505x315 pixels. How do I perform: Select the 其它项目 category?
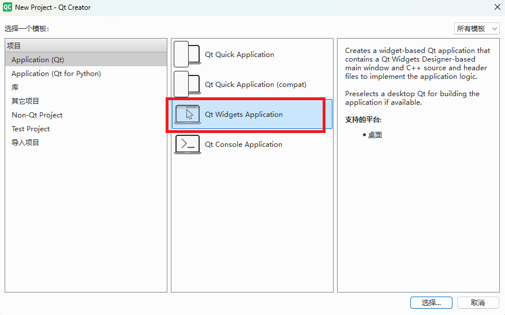tap(86, 101)
